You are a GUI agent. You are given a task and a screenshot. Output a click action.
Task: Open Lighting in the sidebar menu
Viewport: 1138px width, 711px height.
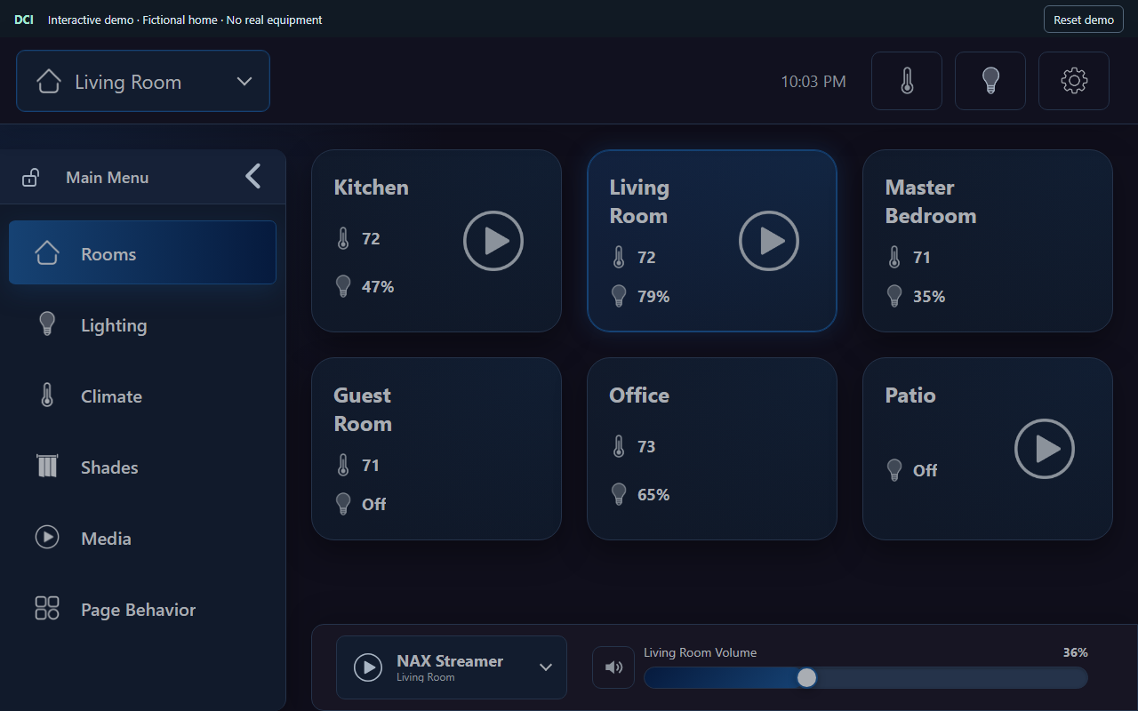tap(142, 325)
